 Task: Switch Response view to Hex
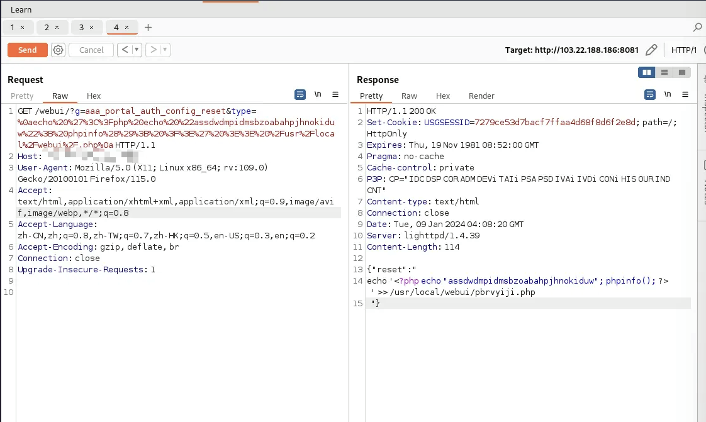click(443, 96)
